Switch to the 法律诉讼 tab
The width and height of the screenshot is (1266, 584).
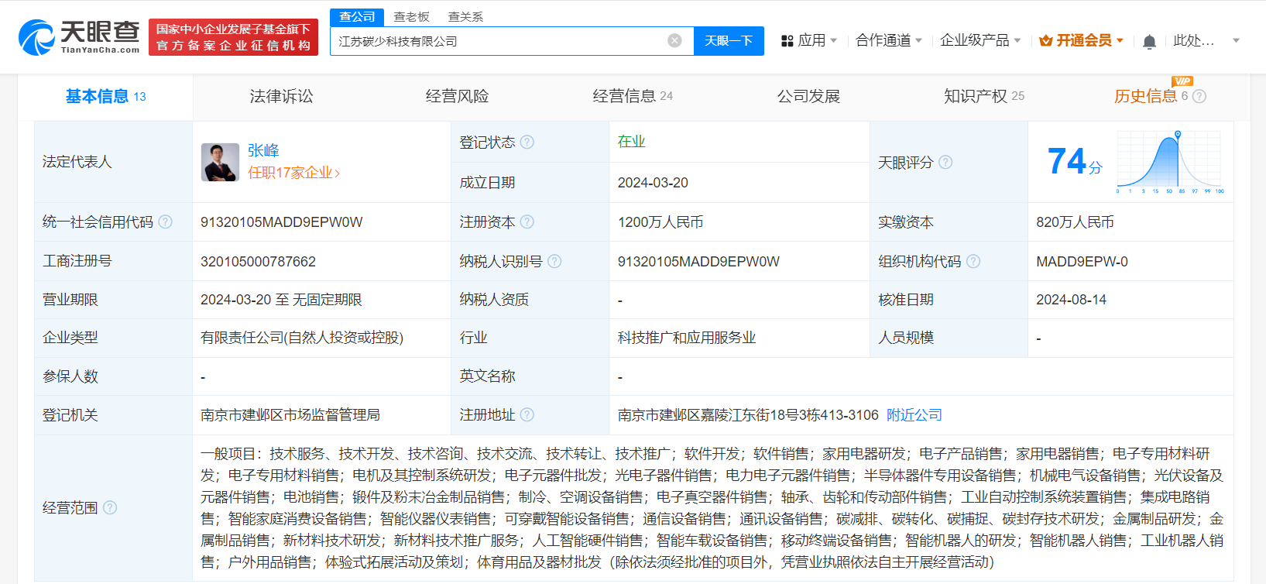point(281,96)
